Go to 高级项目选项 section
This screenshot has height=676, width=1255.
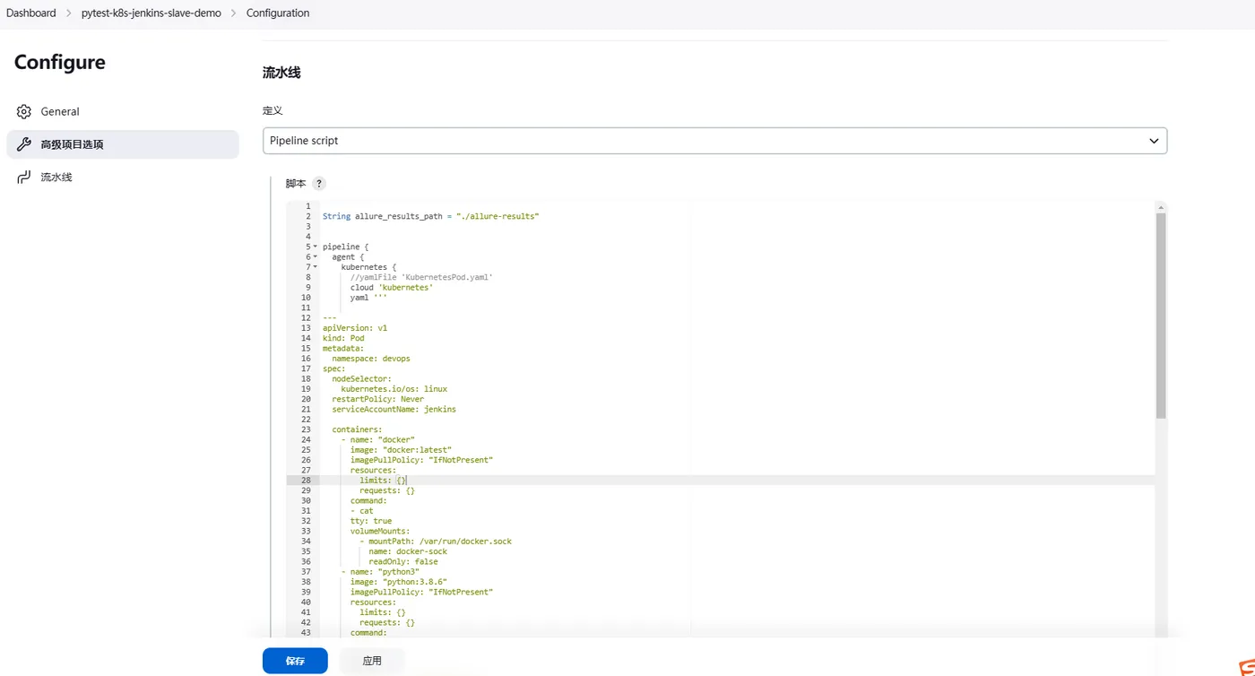pos(123,144)
